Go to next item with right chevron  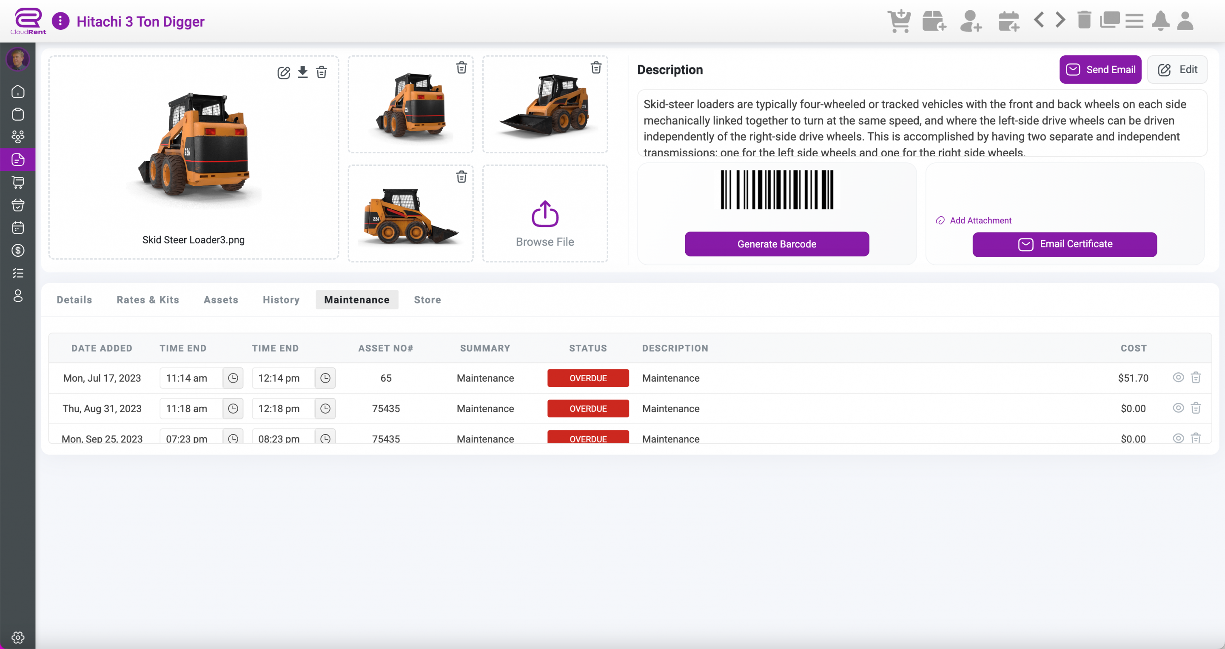1060,20
